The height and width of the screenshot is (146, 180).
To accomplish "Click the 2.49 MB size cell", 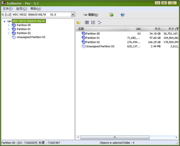I will pos(156,46).
